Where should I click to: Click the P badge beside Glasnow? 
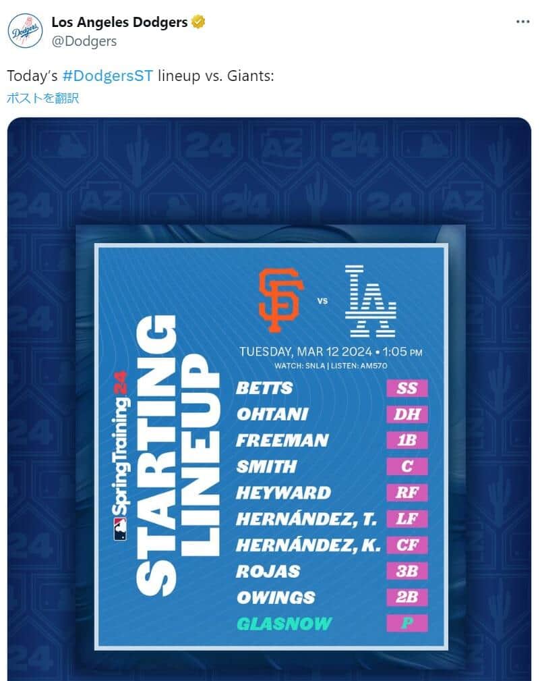tap(407, 623)
